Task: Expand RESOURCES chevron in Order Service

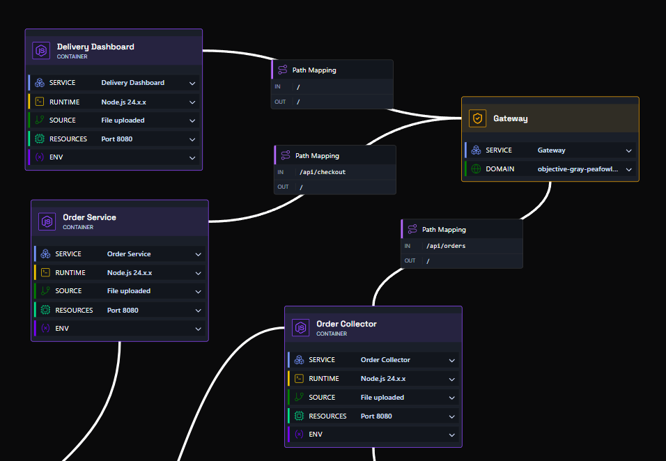Action: pos(199,311)
